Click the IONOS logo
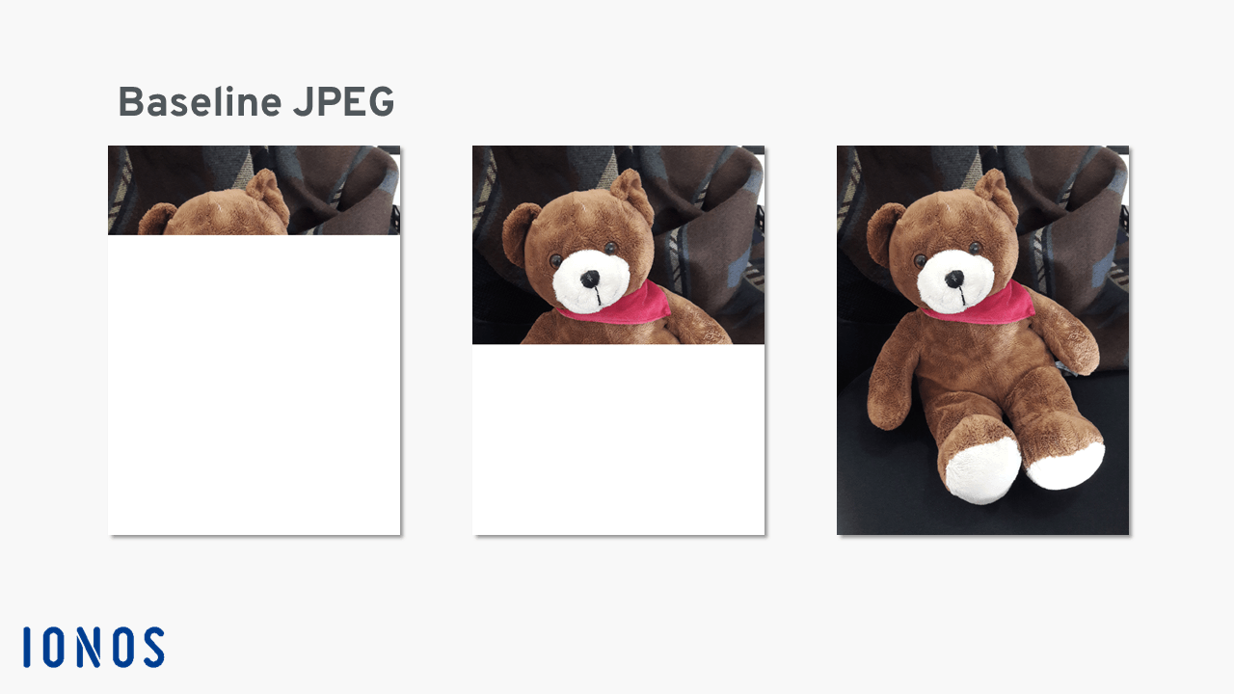Screen dimensions: 1234x694 (94, 647)
